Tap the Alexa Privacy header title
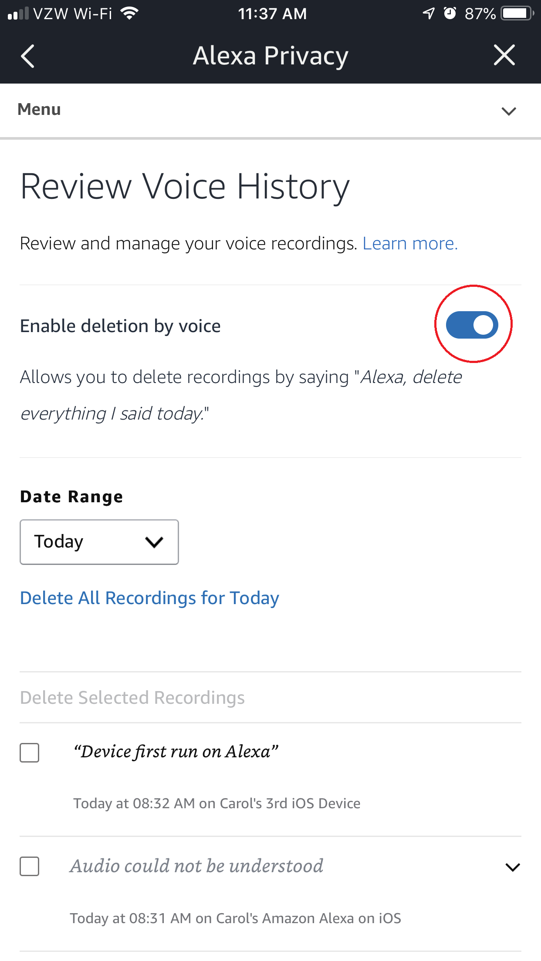This screenshot has width=541, height=961. pos(270,56)
